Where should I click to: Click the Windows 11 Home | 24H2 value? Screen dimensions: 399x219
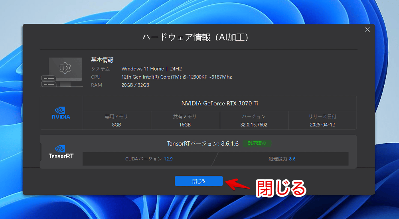(152, 69)
